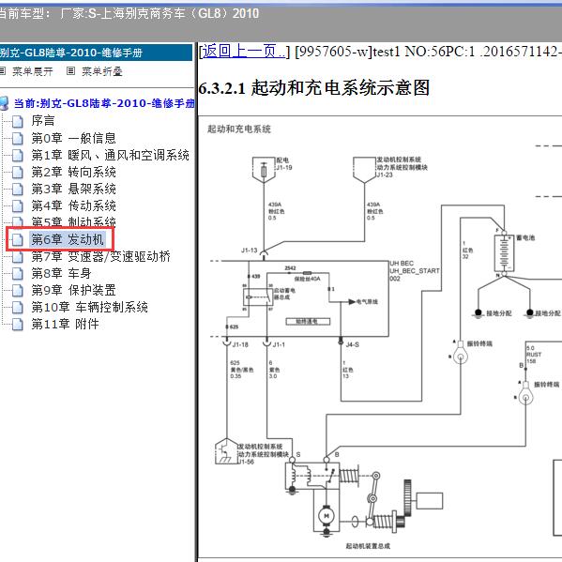562x562 pixels.
Task: Click the page icon for 第1章 暖风、通风和空调系统
Action: pyautogui.click(x=17, y=155)
